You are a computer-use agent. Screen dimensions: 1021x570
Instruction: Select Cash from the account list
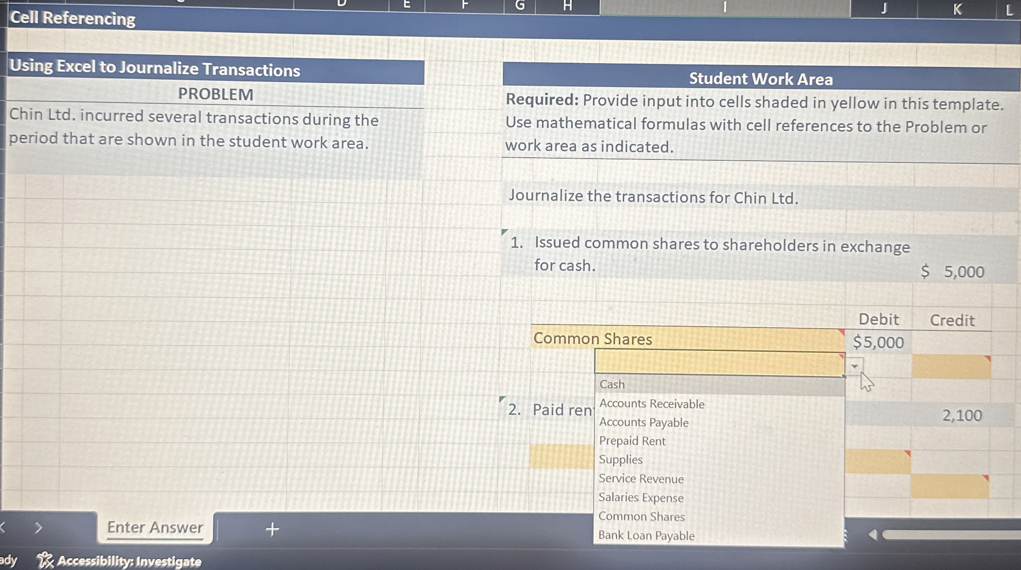611,384
